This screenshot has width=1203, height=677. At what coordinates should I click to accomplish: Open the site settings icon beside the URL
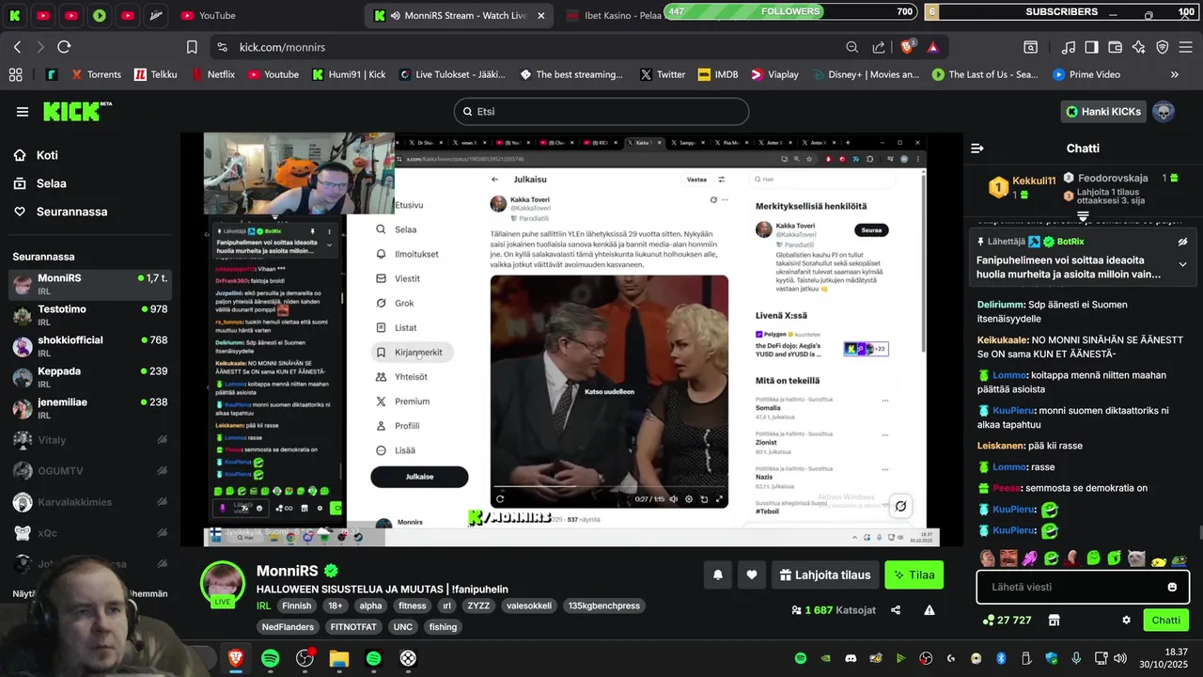coord(222,47)
